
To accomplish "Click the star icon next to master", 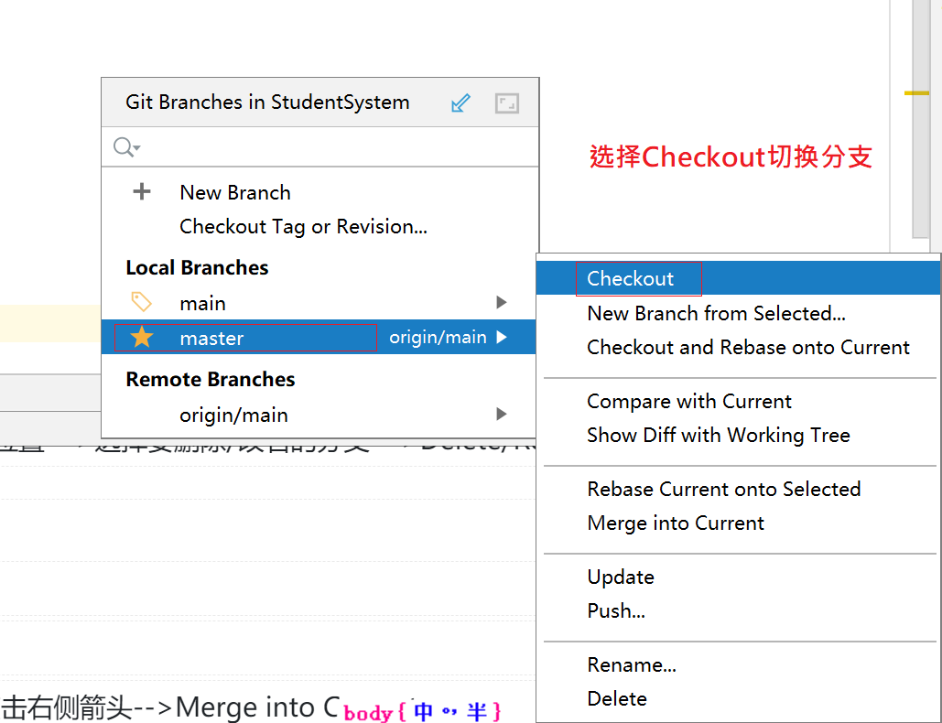I will [x=142, y=338].
